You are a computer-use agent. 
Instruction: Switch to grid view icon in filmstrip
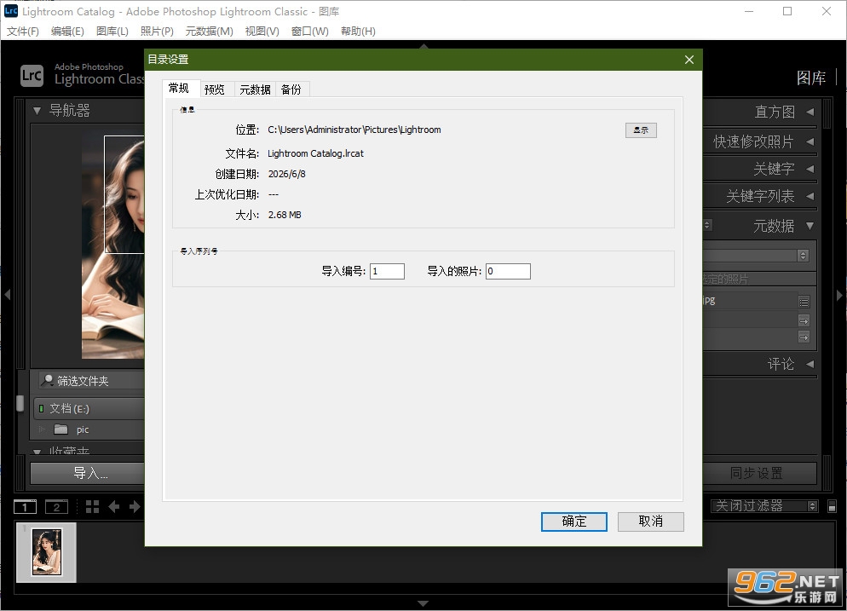click(x=92, y=507)
